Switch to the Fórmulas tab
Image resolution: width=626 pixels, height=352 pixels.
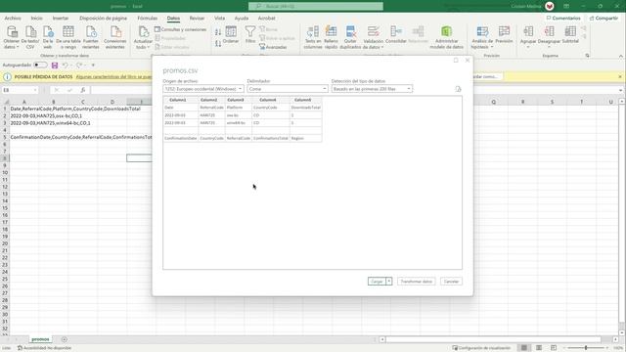[148, 19]
